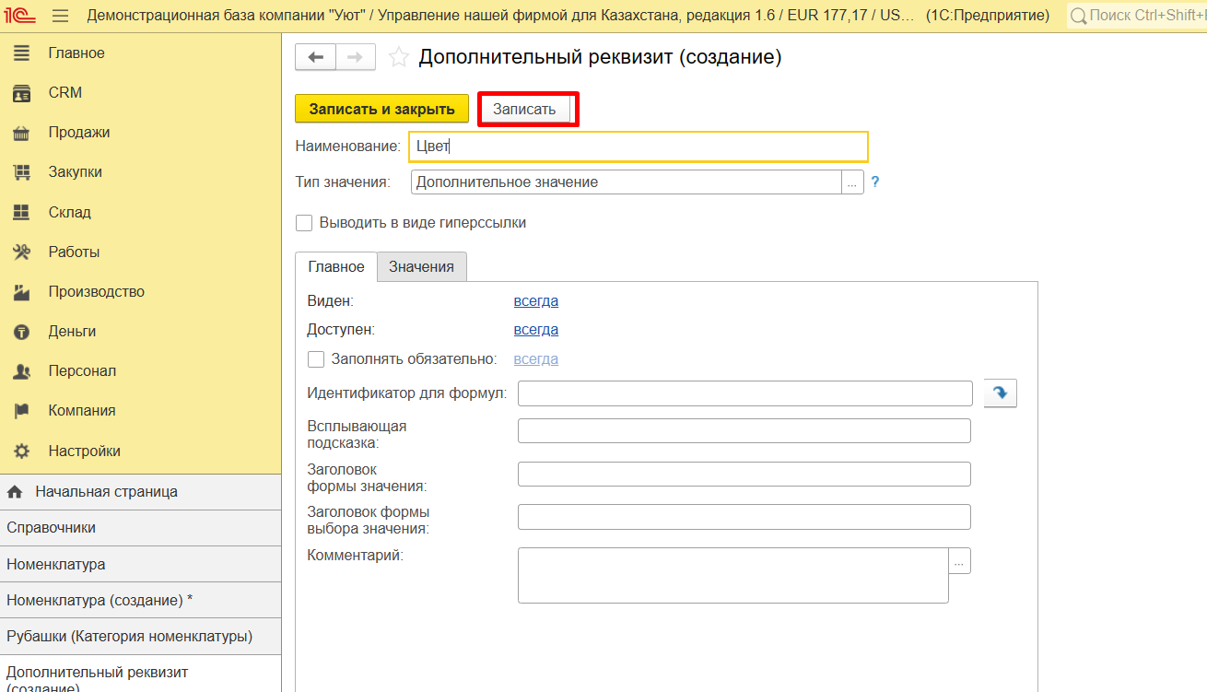Open the Начальная страница panel tab
The width and height of the screenshot is (1207, 692).
coord(106,492)
